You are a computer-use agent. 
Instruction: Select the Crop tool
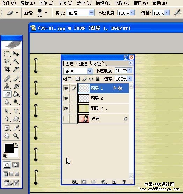7,69
